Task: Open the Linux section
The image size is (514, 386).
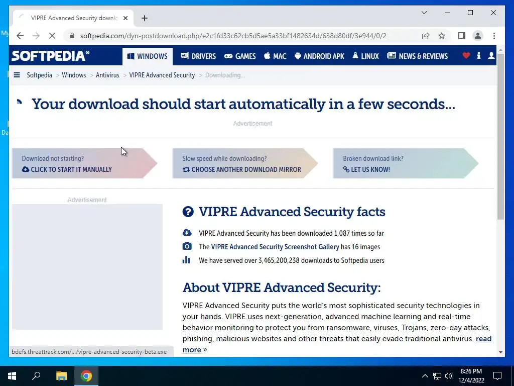Action: pyautogui.click(x=365, y=56)
